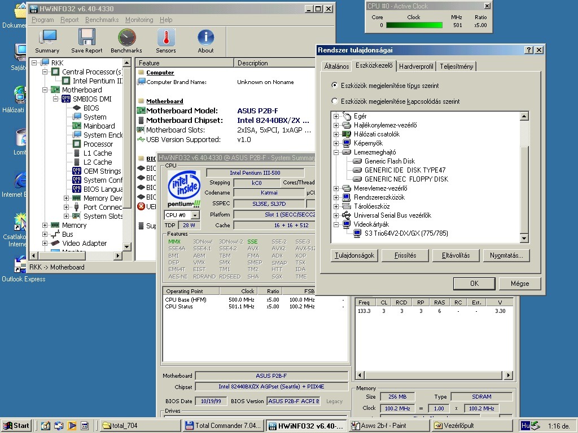This screenshot has width=578, height=433.
Task: Select devices by type radio button
Action: click(x=335, y=86)
